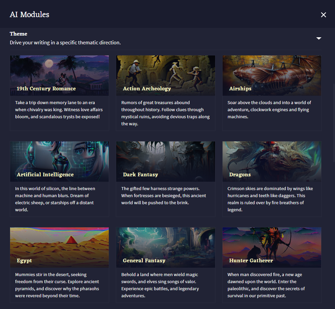This screenshot has width=335, height=309.
Task: Click the Theme section heading
Action: [19, 34]
